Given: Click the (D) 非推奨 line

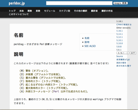Looking at the screenshot, I should pyautogui.click(x=40, y=74).
